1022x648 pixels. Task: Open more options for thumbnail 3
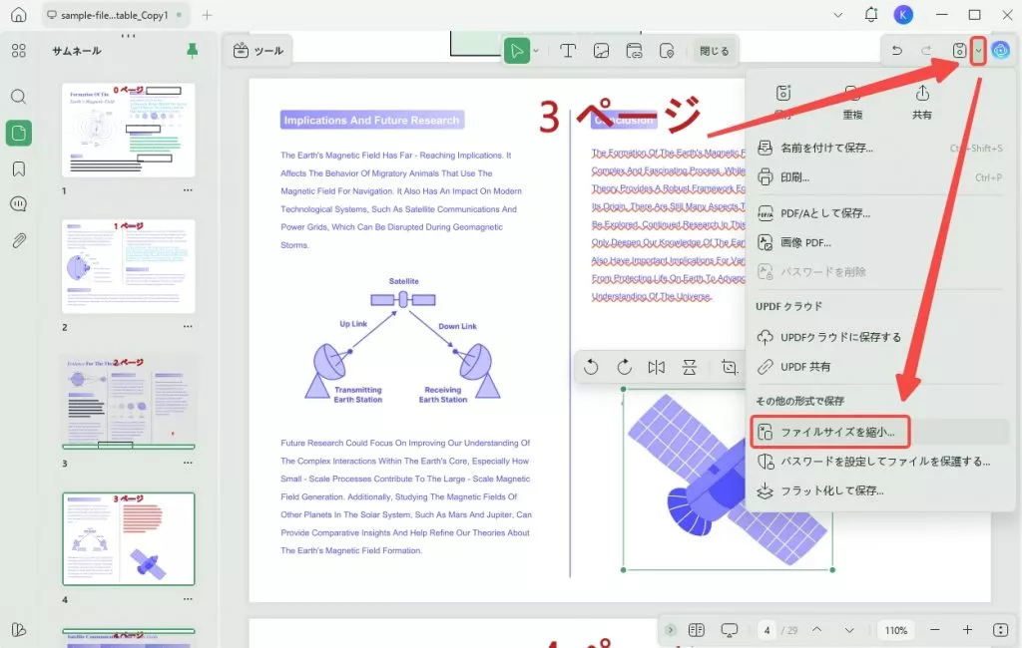pos(188,463)
